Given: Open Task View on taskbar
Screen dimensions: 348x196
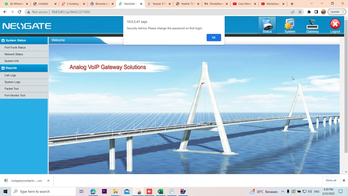Looking at the screenshot, I should tap(82, 191).
